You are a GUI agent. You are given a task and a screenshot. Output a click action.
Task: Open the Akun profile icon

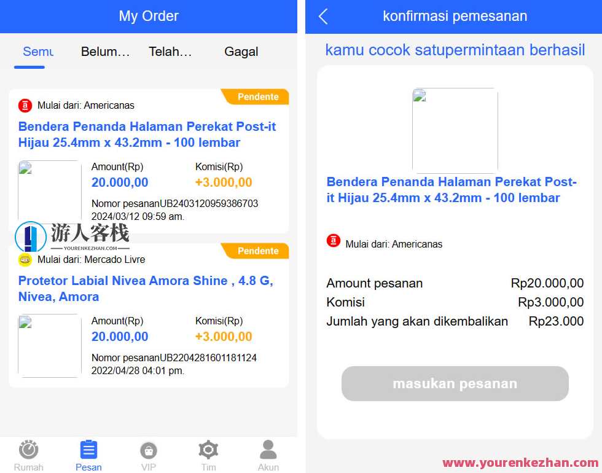(268, 450)
